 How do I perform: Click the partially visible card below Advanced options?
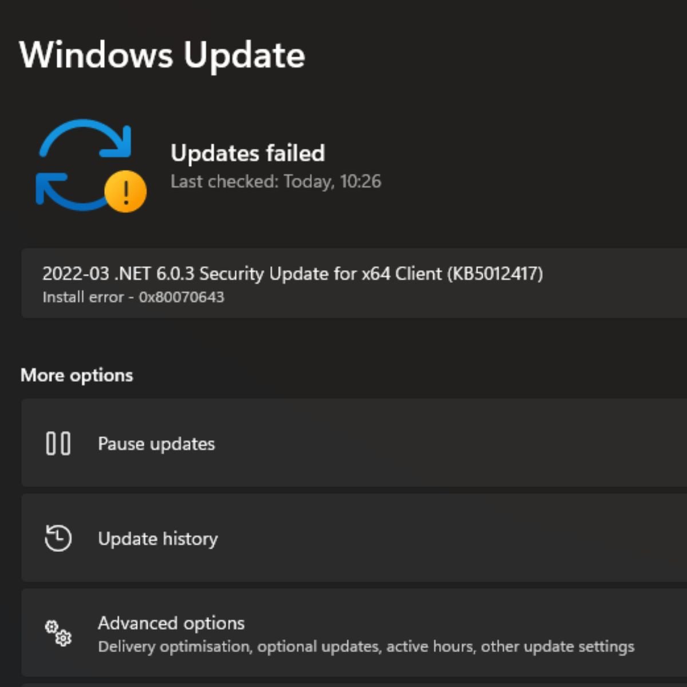click(x=354, y=685)
